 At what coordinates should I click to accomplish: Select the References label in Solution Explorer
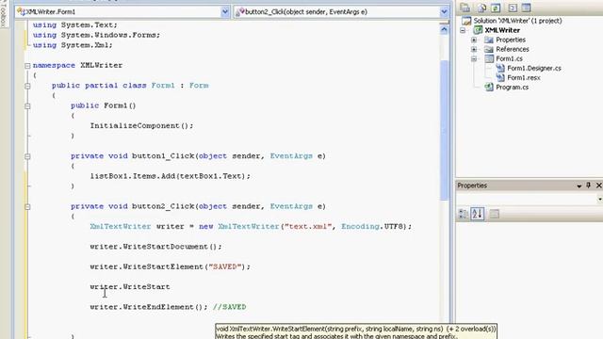click(513, 49)
